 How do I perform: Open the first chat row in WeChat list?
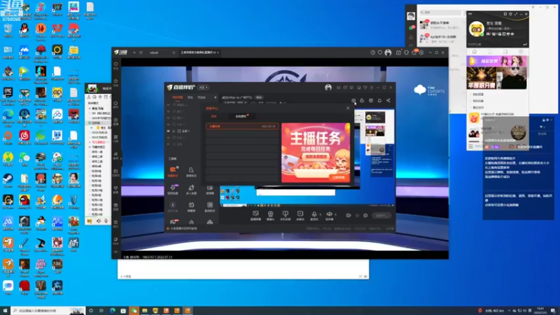tap(441, 24)
